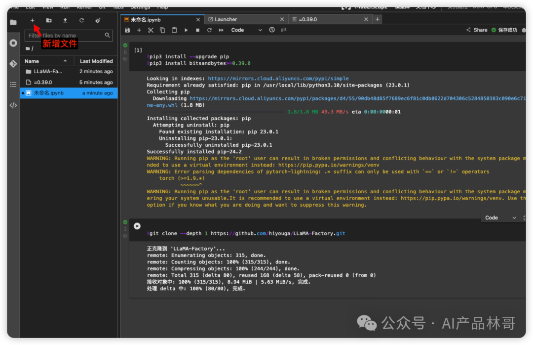The width and height of the screenshot is (533, 345).
Task: Restart kernel and run all cells
Action: (221, 30)
